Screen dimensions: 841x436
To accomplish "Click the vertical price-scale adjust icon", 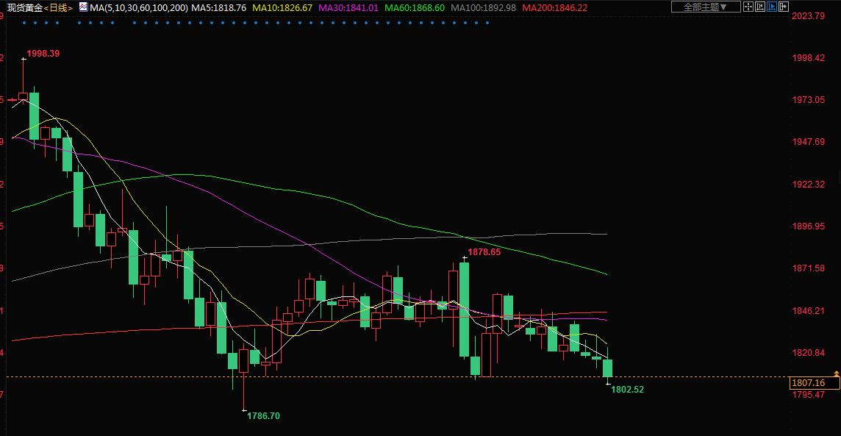I will [x=760, y=7].
